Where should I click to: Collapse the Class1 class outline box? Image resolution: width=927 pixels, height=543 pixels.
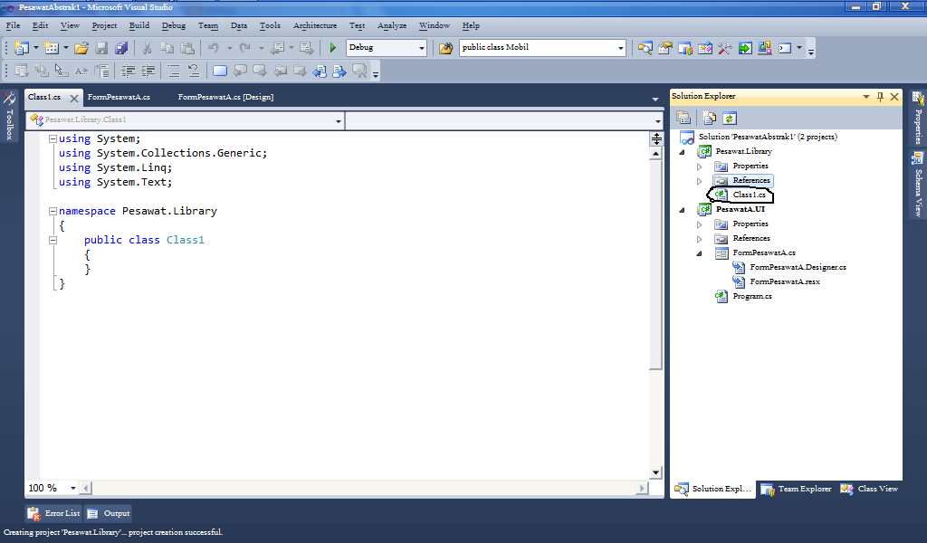[x=53, y=240]
